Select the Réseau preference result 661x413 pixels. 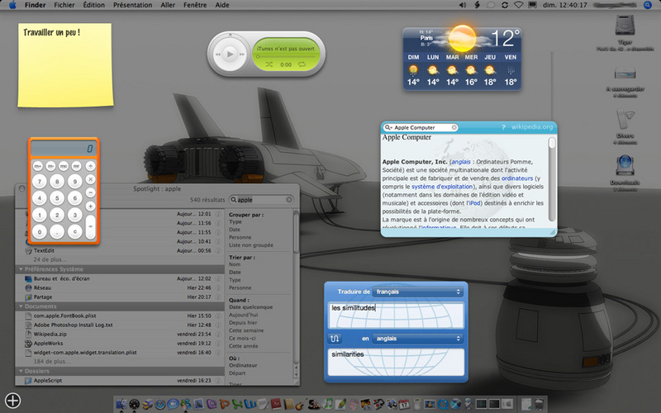[x=119, y=287]
